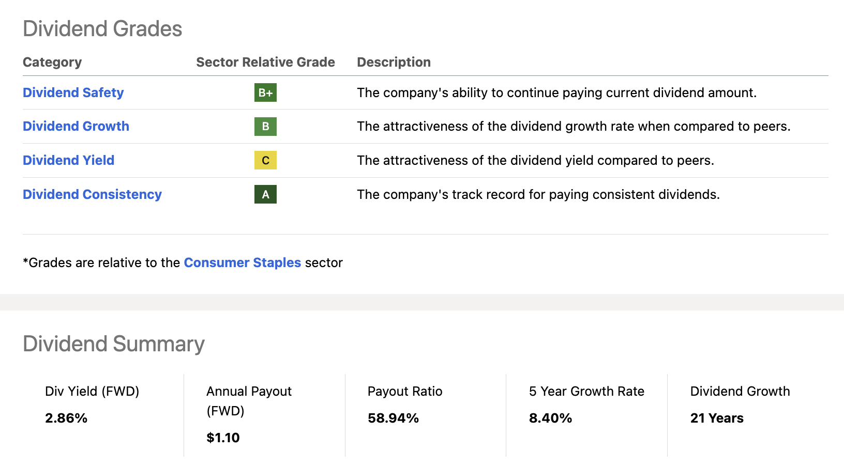
Task: Click the B+ grade badge
Action: (265, 92)
